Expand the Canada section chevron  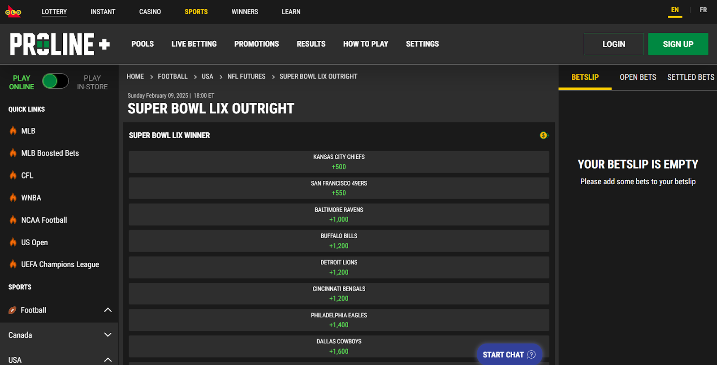(108, 335)
